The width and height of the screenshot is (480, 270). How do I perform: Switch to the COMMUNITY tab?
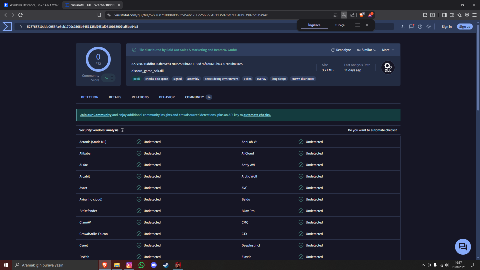pos(198,97)
